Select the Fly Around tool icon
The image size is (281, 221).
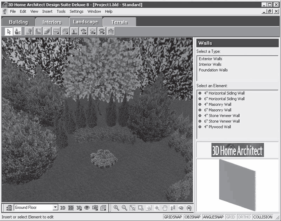click(181, 208)
